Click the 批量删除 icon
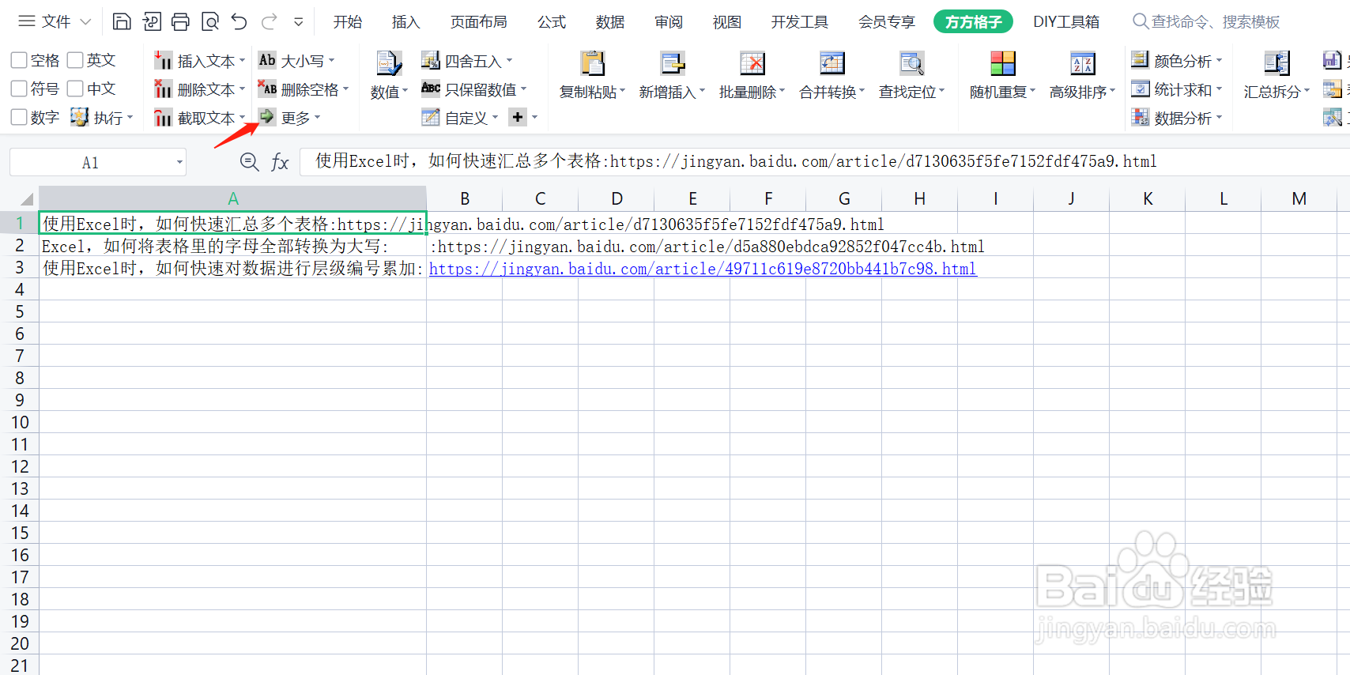This screenshot has width=1350, height=675. tap(752, 63)
